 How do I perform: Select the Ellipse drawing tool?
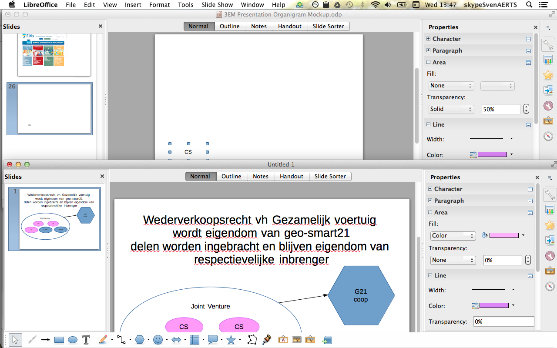coord(73,340)
